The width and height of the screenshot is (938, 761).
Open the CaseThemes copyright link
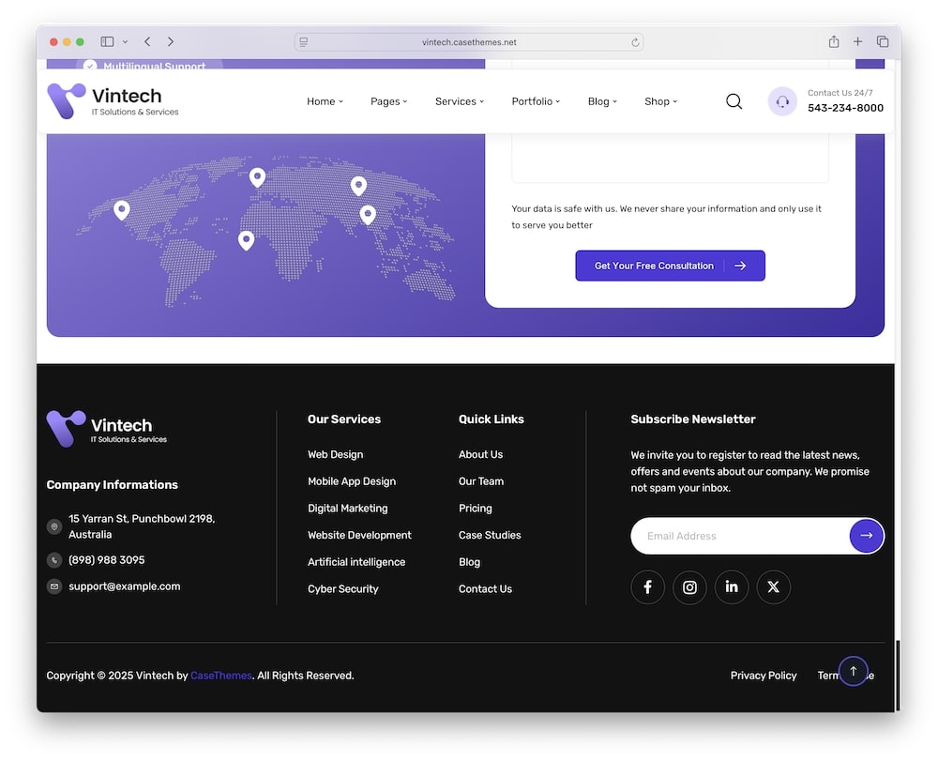[220, 676]
